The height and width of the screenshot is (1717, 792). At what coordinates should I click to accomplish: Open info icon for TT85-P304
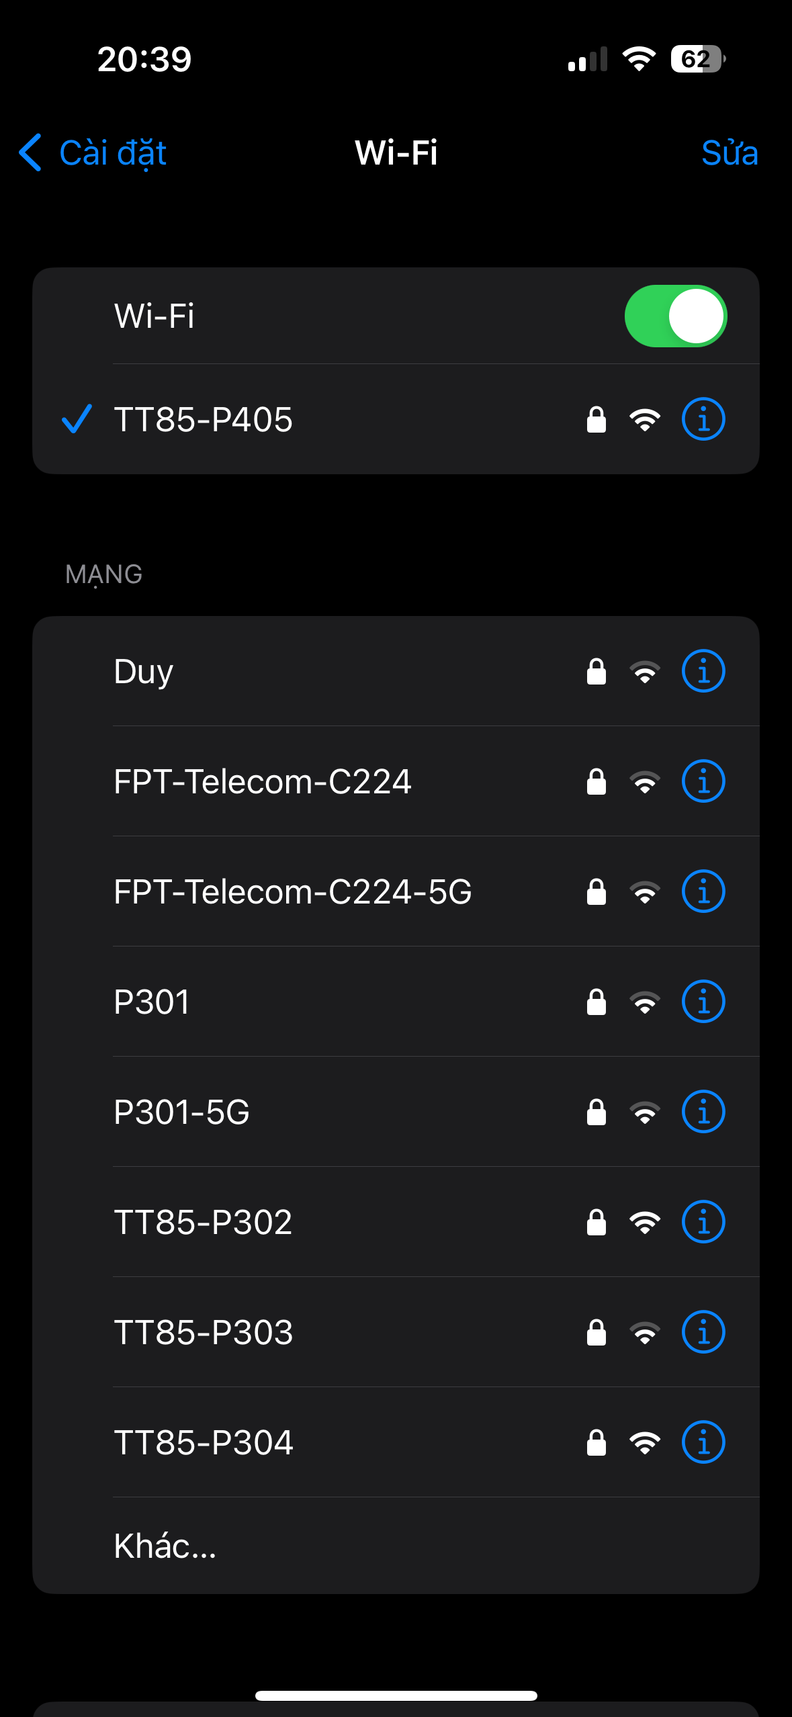tap(703, 1442)
